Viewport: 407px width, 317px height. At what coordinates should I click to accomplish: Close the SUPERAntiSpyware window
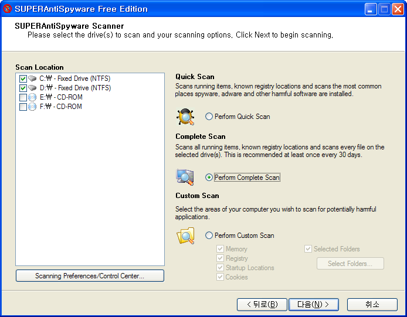coord(398,9)
